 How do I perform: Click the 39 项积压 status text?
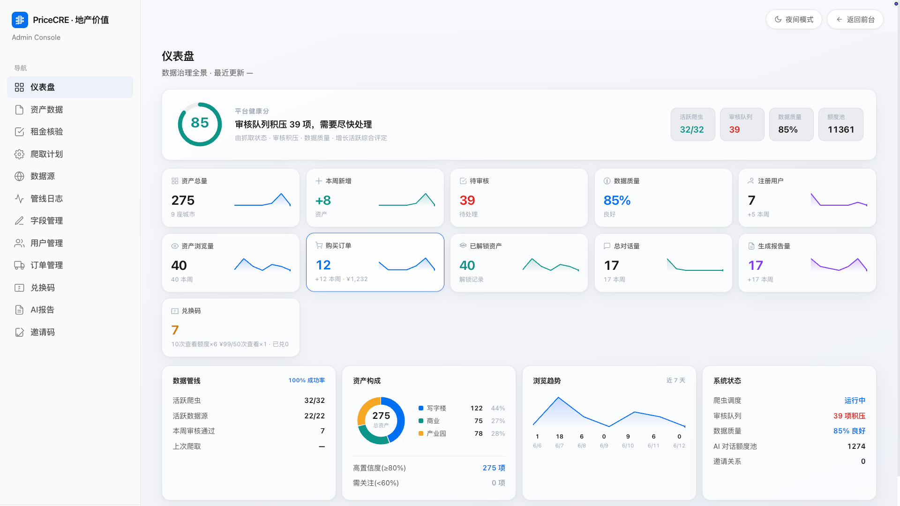849,416
